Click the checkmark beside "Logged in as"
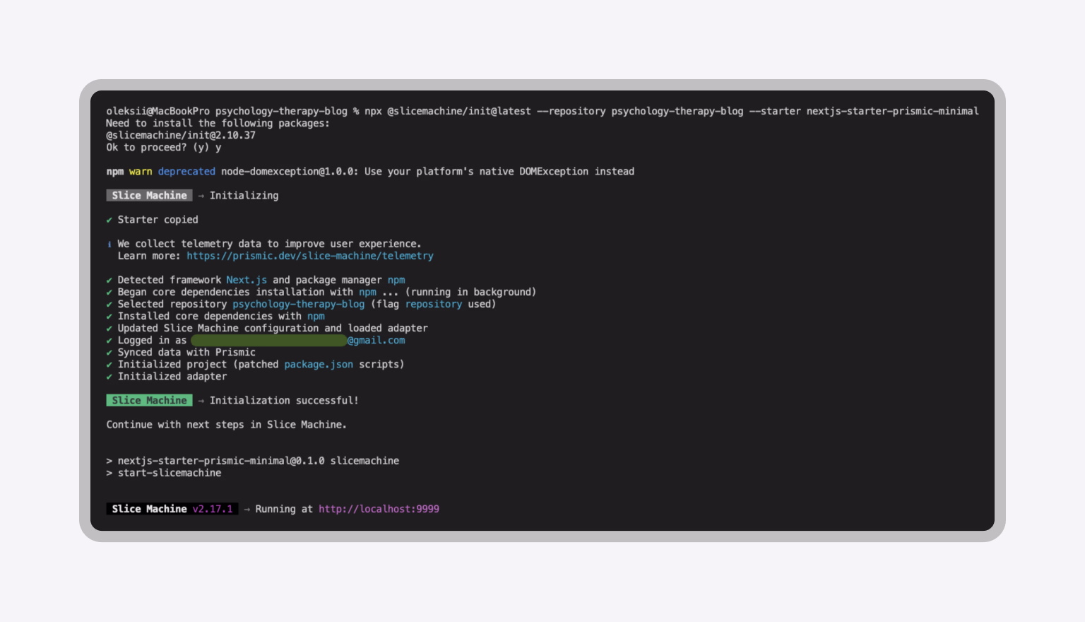Image resolution: width=1085 pixels, height=622 pixels. click(109, 340)
